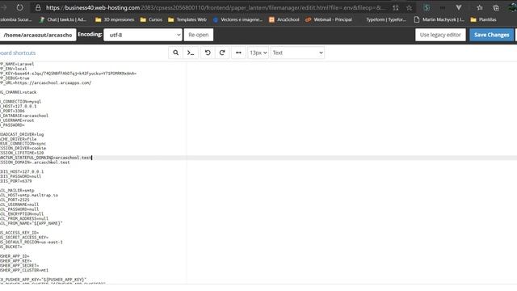Click the line SESSION_DOMAIN=.arcaschool.test
The height and width of the screenshot is (291, 517).
coord(35,162)
